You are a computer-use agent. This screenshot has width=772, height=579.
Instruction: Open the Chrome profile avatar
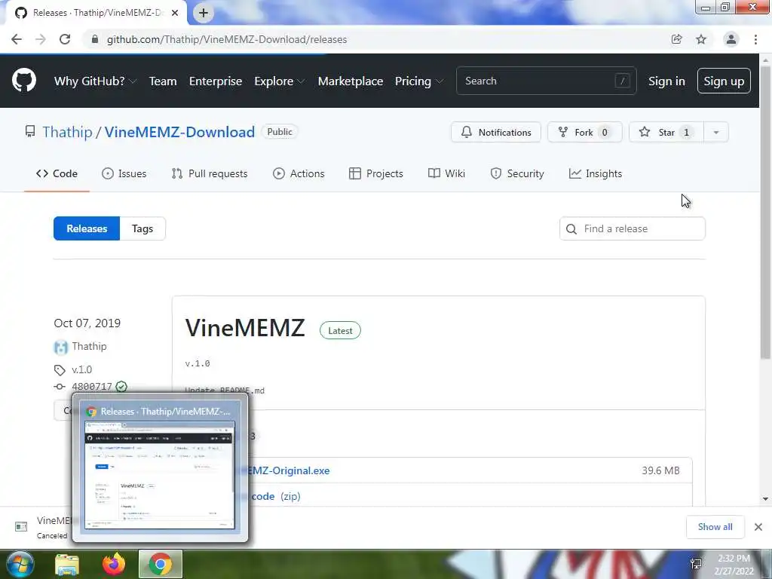click(x=731, y=39)
